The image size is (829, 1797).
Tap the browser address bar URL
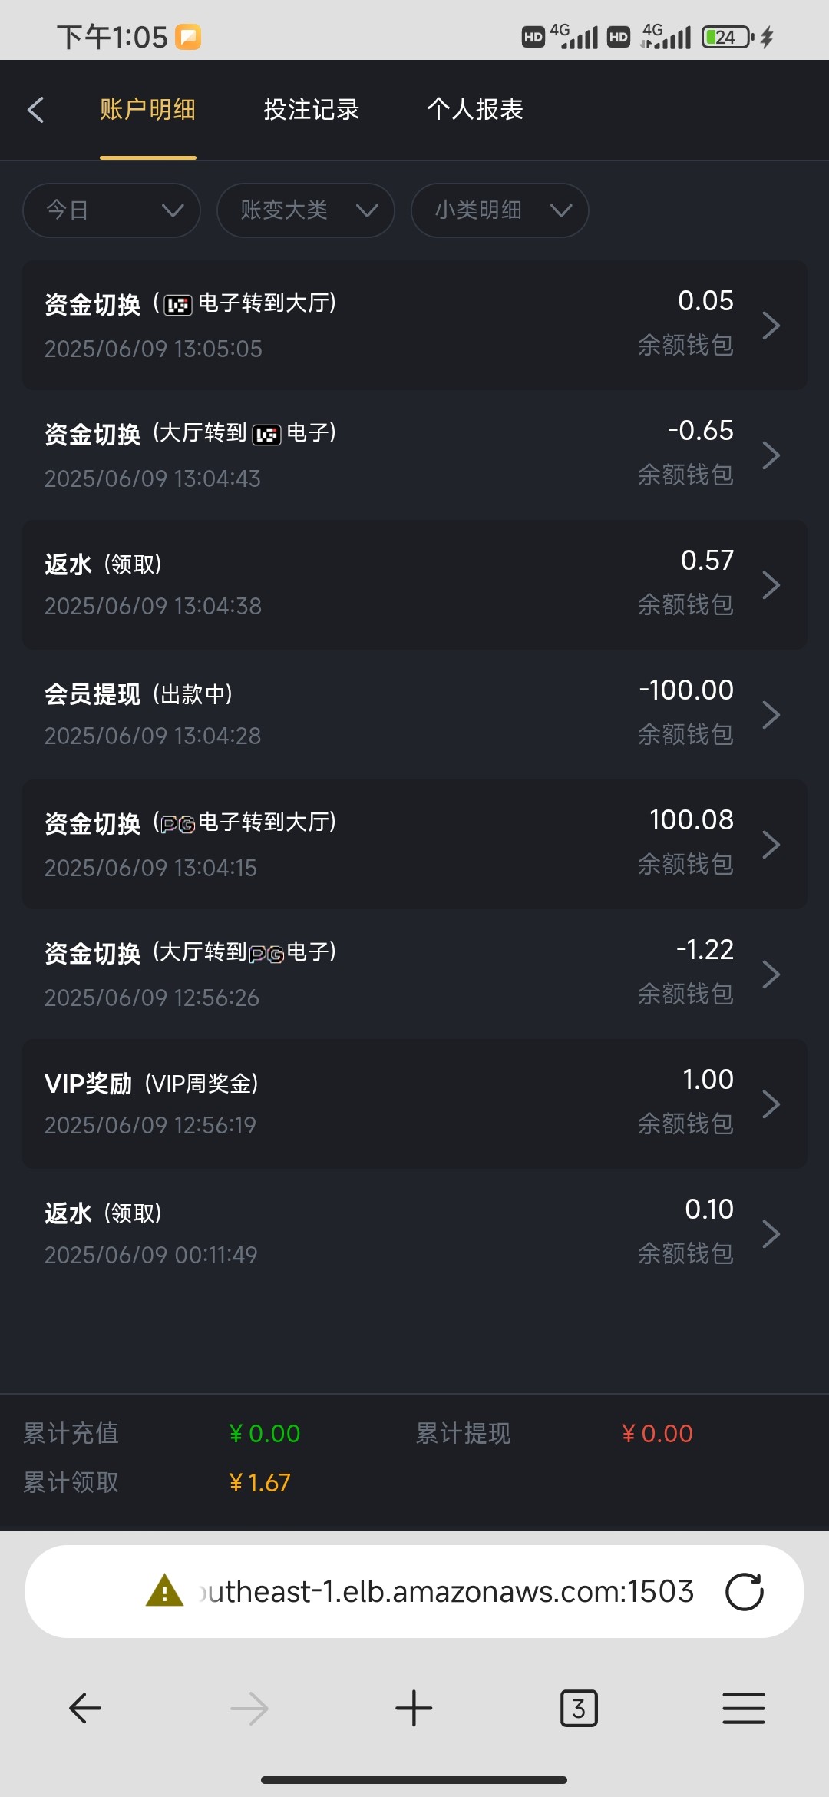(x=445, y=1591)
